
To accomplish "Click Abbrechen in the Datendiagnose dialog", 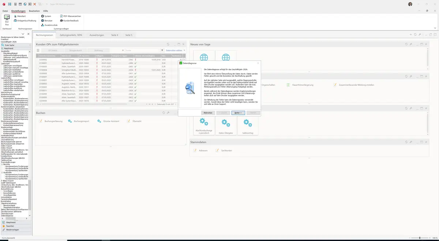I will click(208, 113).
